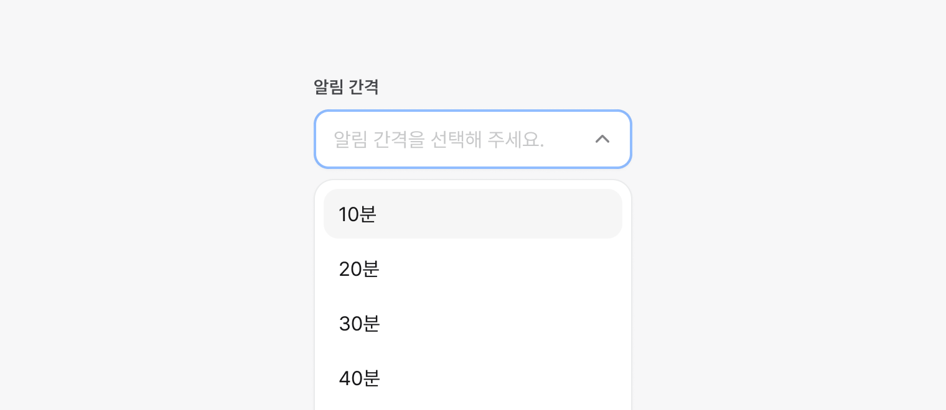Click the chevron-up icon in the select box
This screenshot has height=410, width=946.
[602, 139]
